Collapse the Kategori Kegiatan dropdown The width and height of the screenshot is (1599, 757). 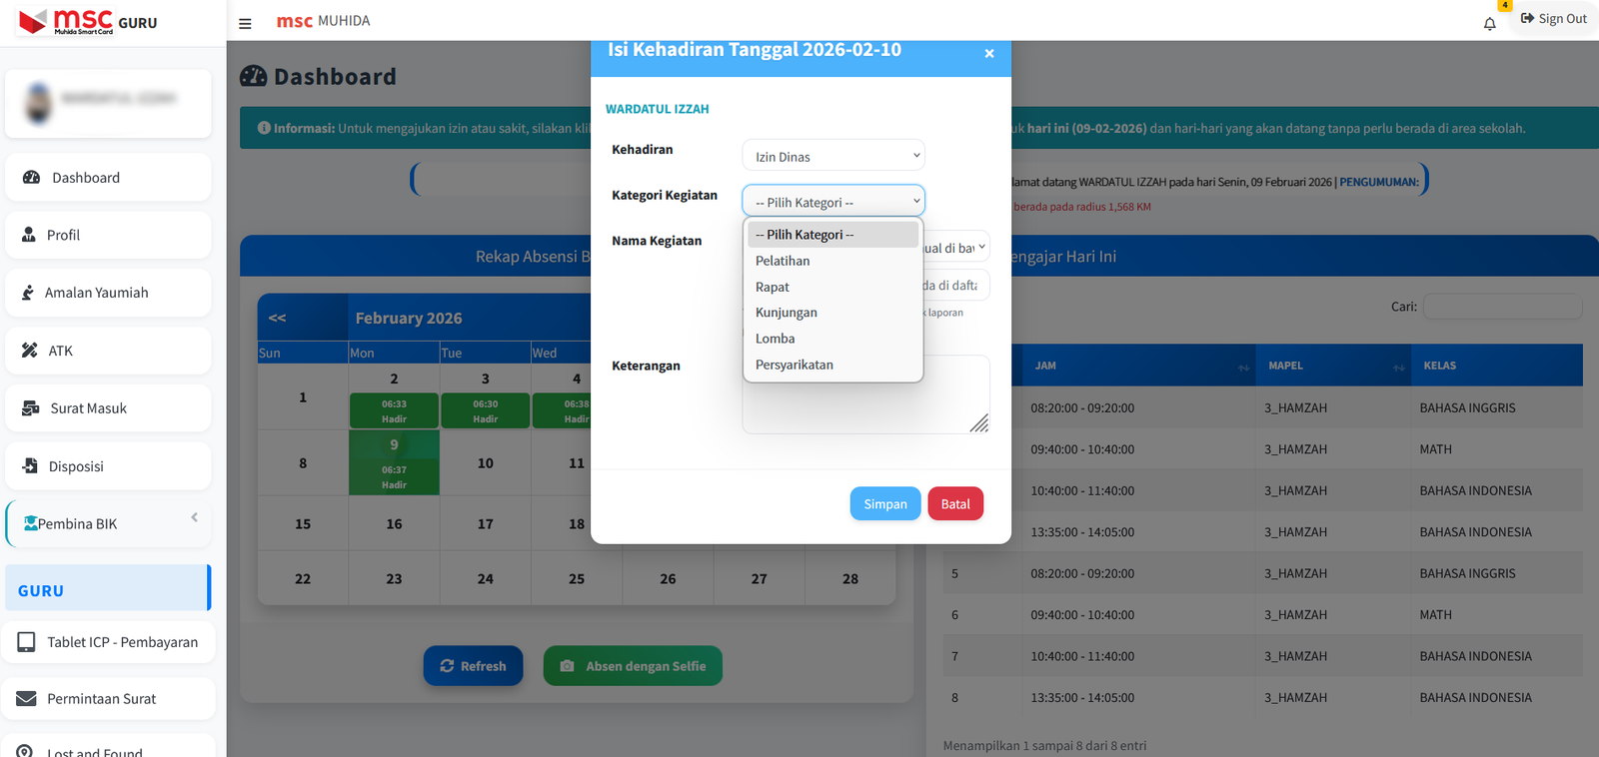click(x=832, y=202)
